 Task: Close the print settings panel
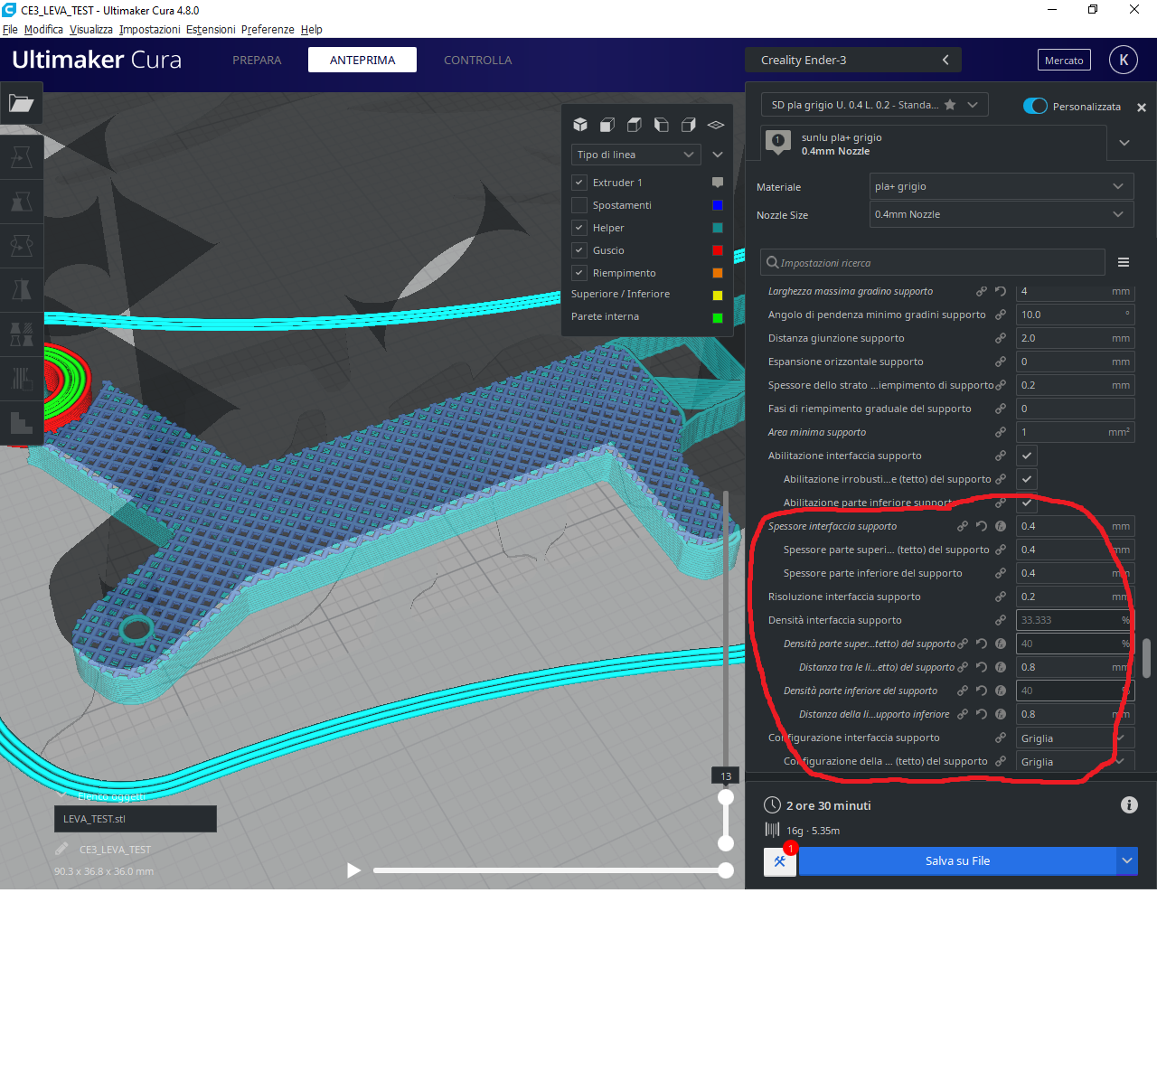click(1142, 107)
